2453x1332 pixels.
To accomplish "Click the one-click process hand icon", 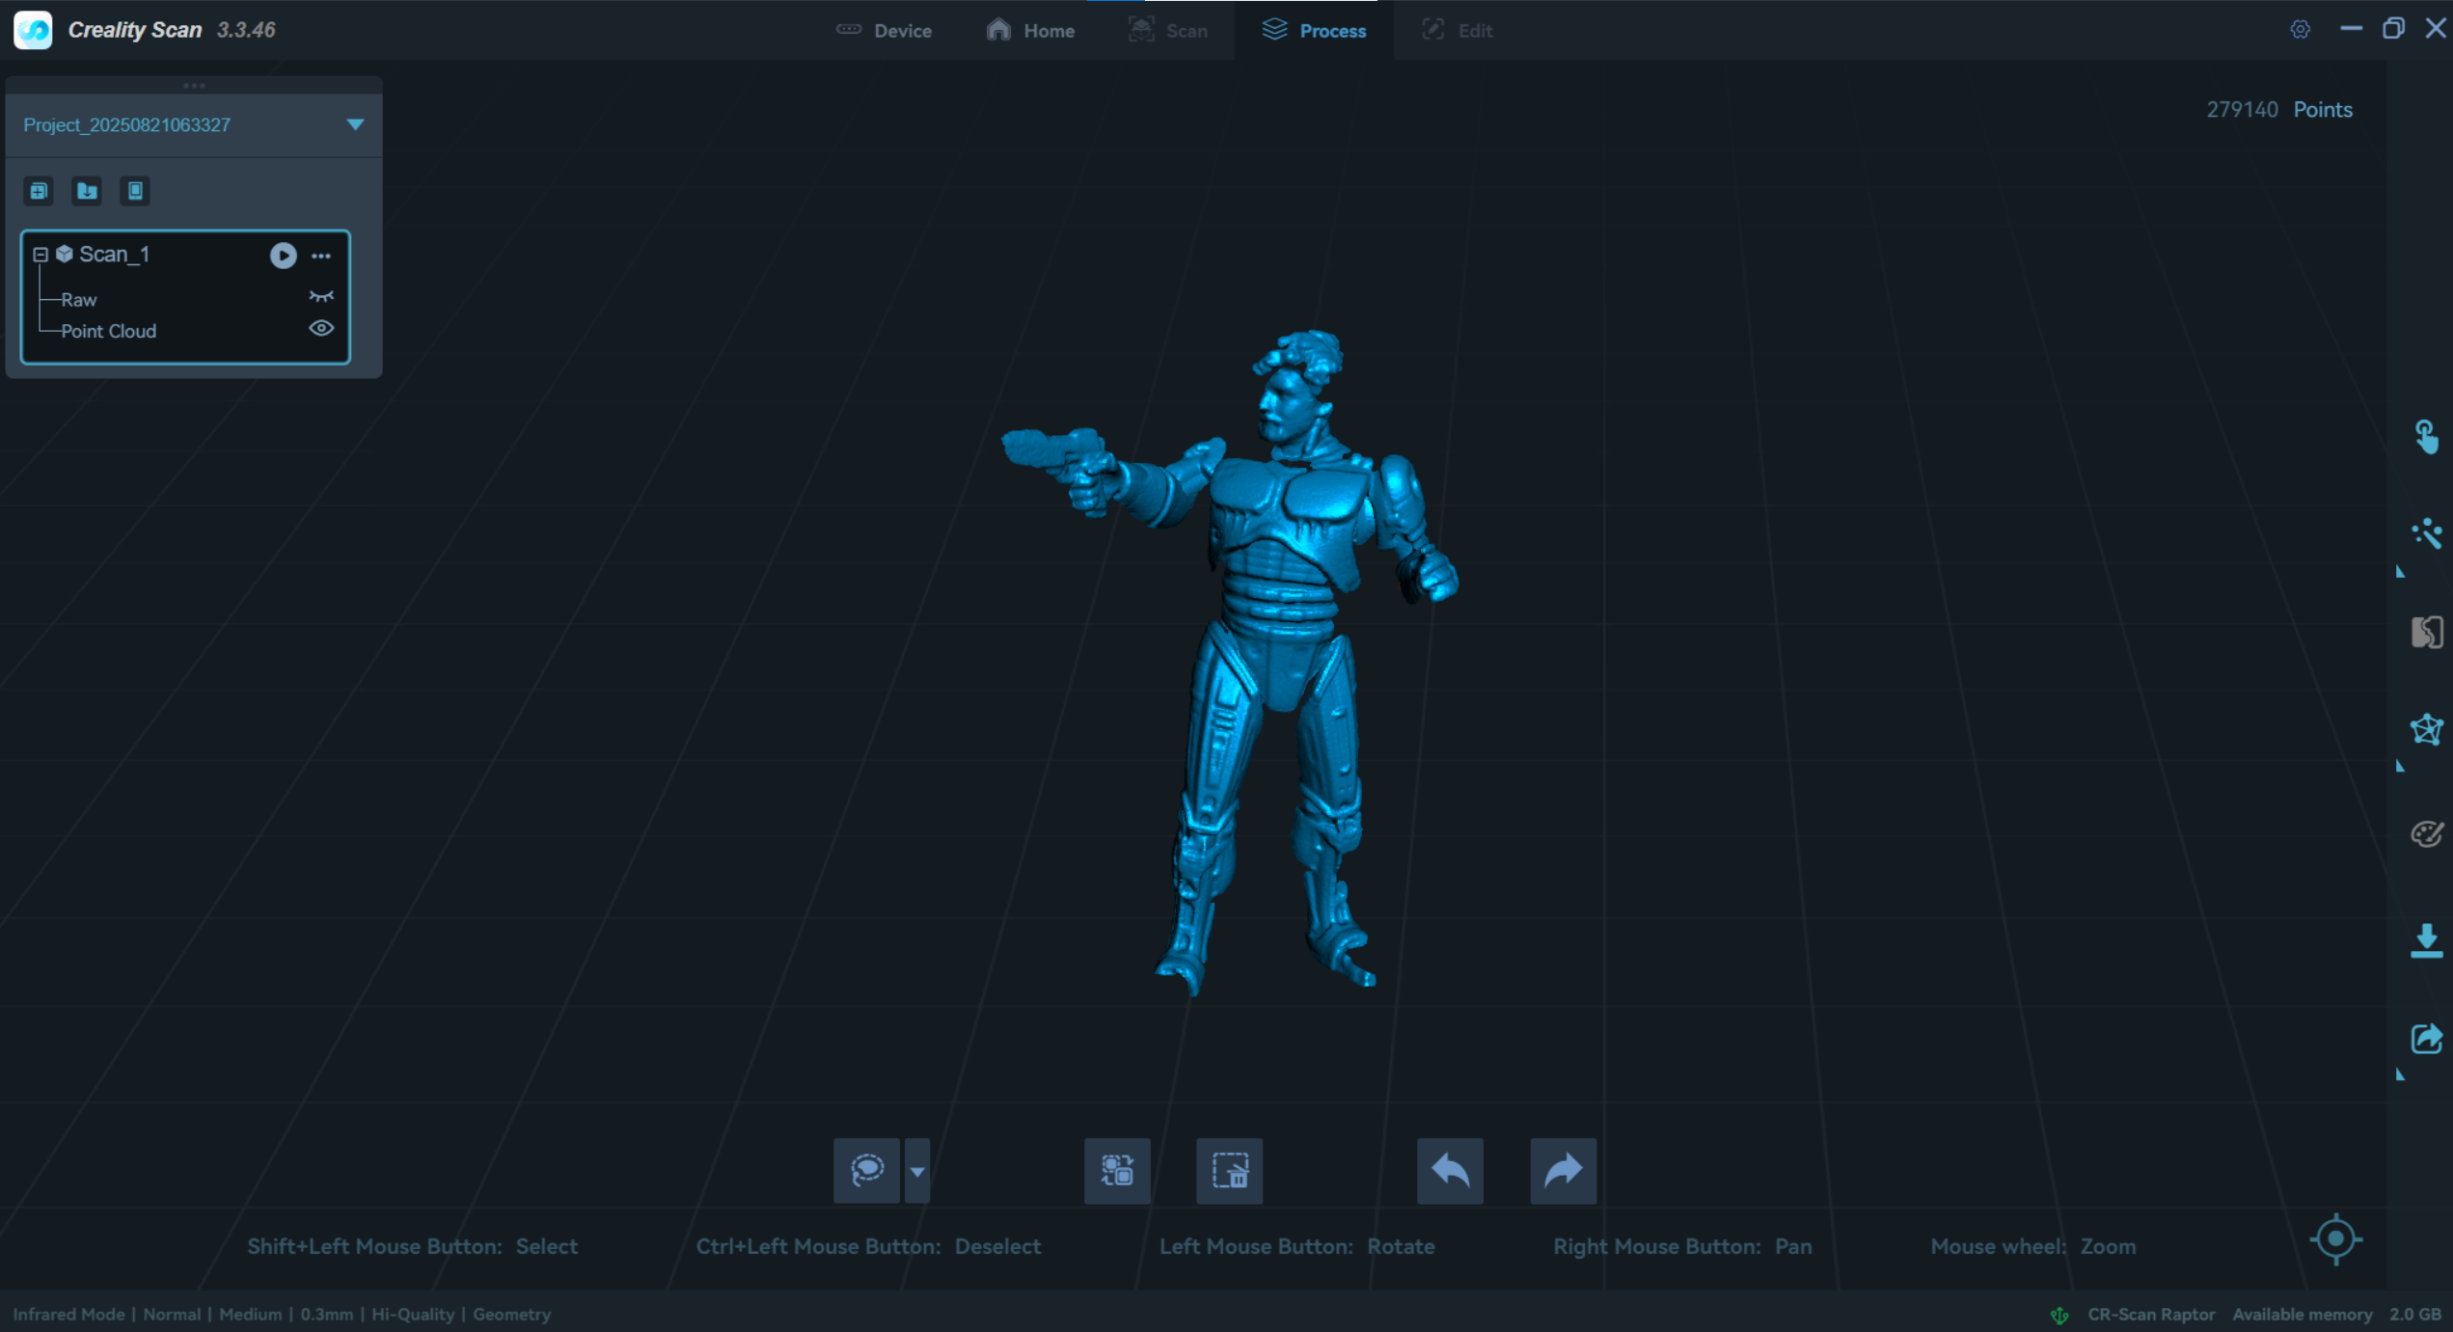I will click(2426, 436).
